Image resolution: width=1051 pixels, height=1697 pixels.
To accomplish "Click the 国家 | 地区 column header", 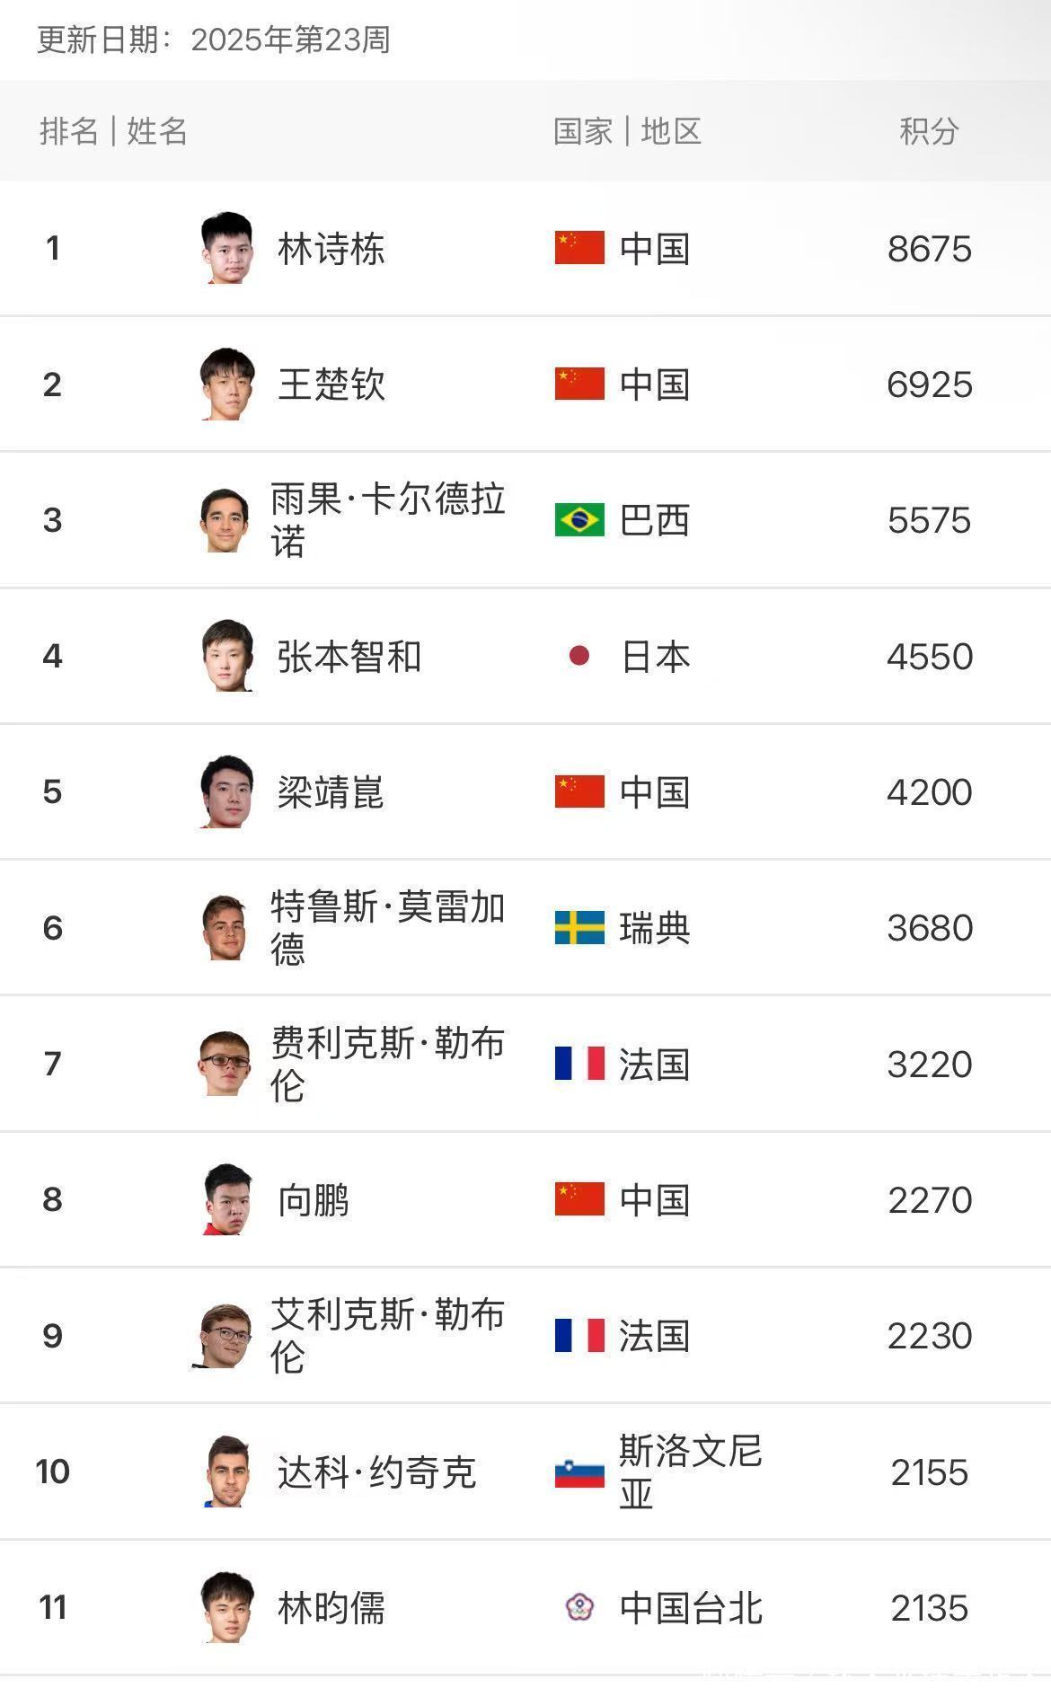I will point(626,131).
